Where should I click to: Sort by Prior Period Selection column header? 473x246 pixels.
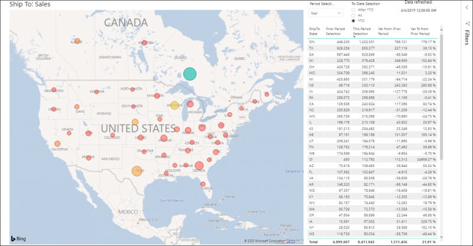click(335, 31)
